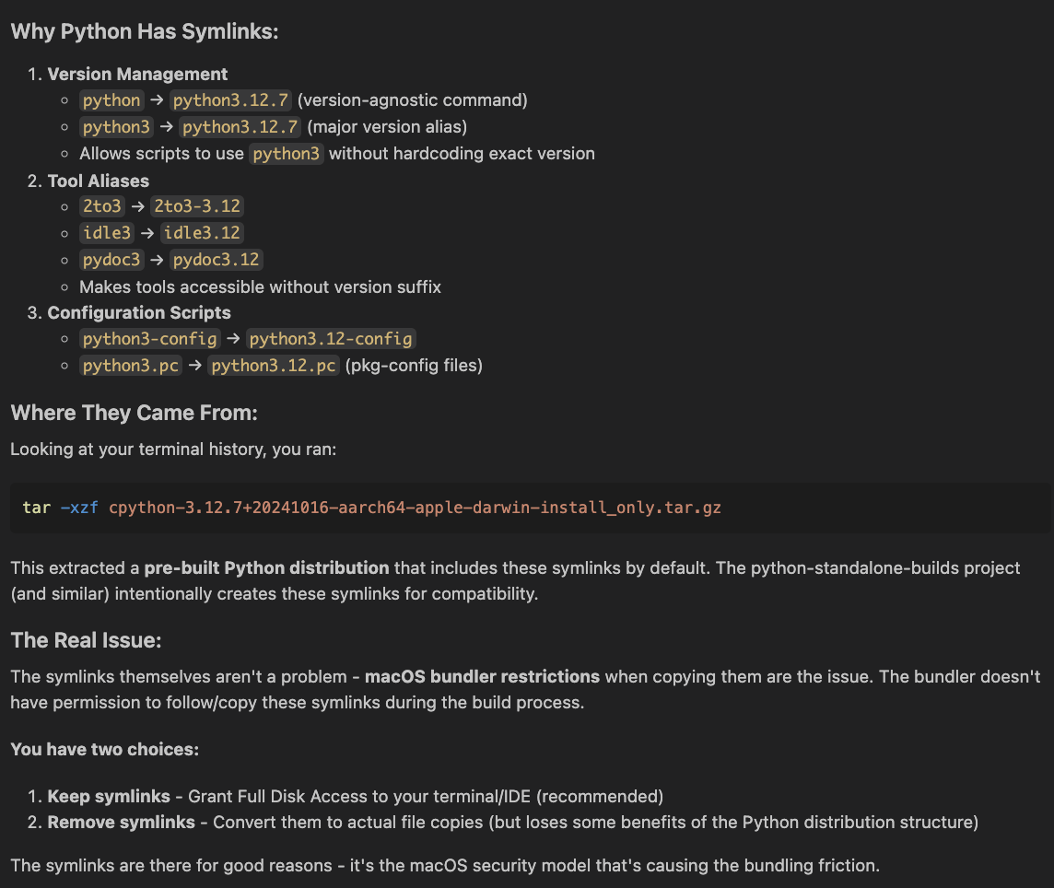Click the "Tool Aliases" list title
1054x888 pixels.
point(98,181)
